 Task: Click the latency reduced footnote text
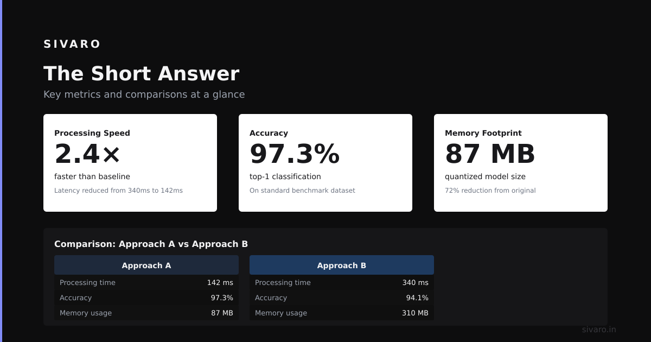coord(118,191)
